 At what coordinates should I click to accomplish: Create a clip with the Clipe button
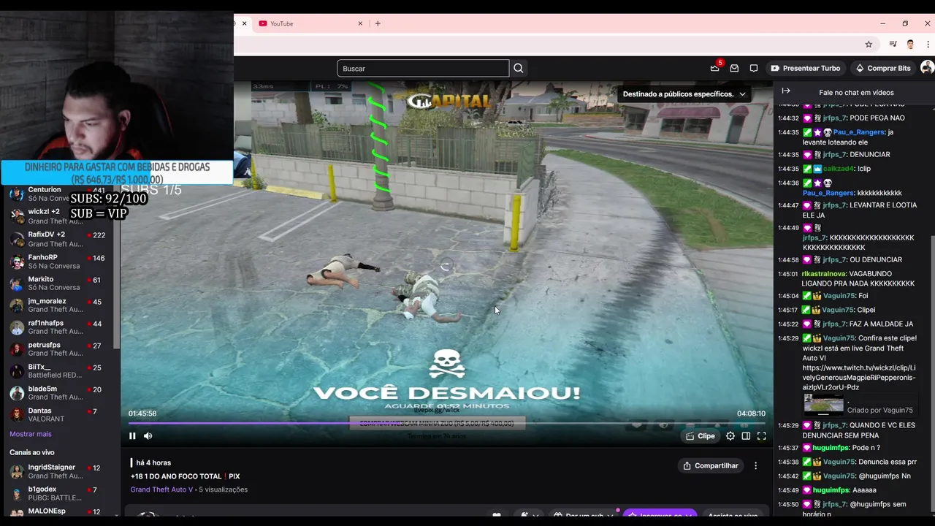tap(700, 436)
